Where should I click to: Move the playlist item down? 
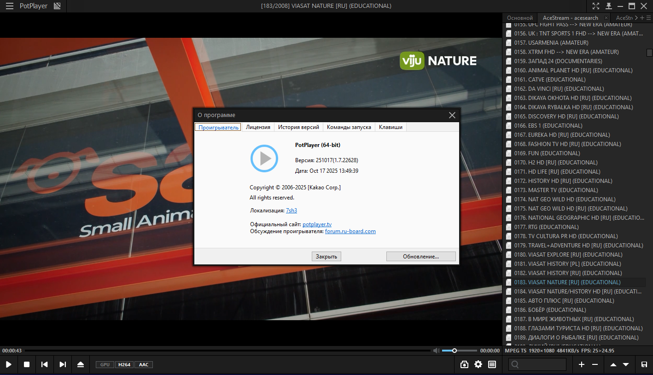(x=626, y=364)
